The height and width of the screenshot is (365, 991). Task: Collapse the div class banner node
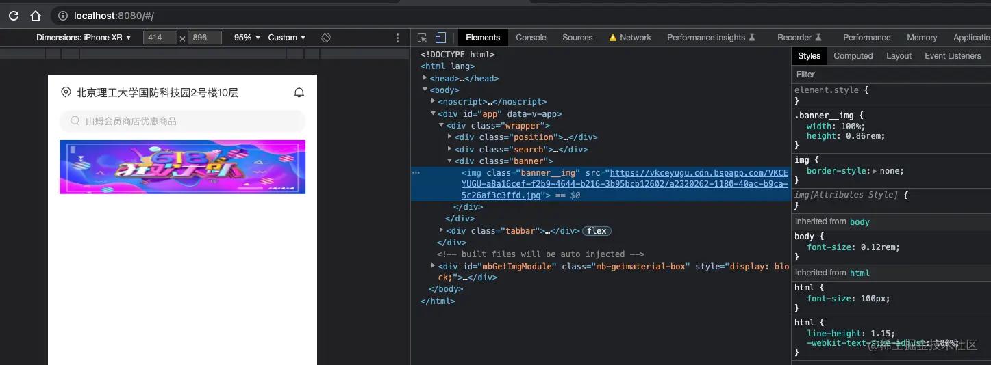pos(450,161)
